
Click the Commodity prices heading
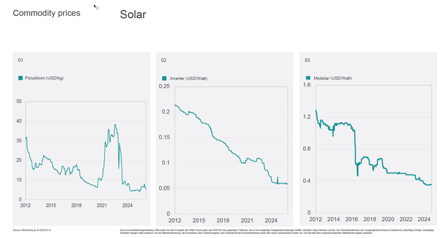click(47, 13)
